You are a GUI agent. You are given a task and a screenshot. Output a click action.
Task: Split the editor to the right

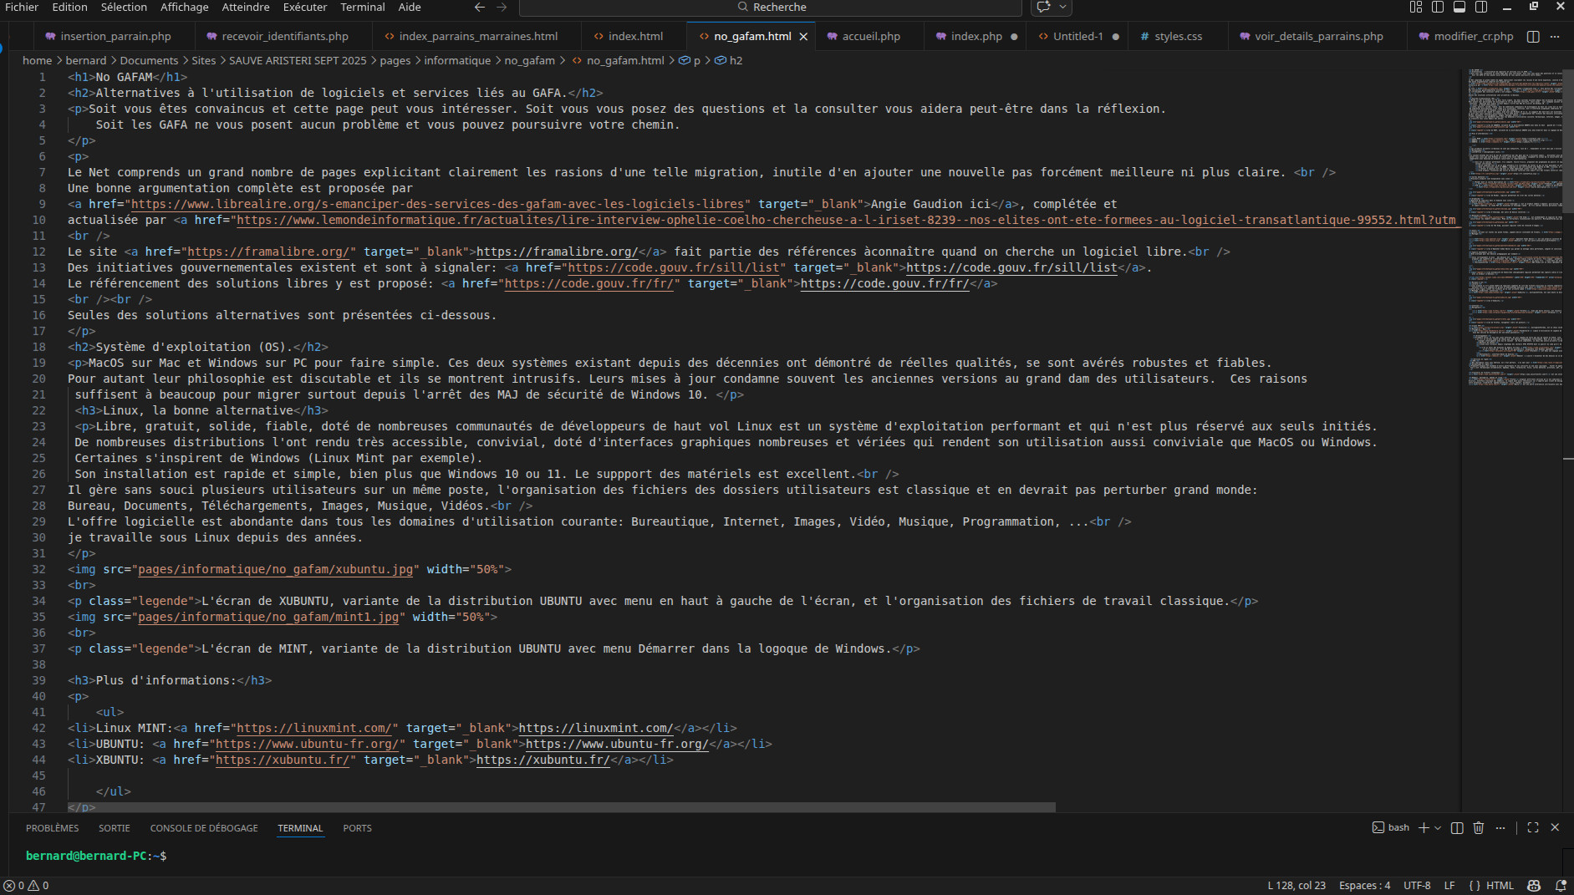click(x=1533, y=37)
